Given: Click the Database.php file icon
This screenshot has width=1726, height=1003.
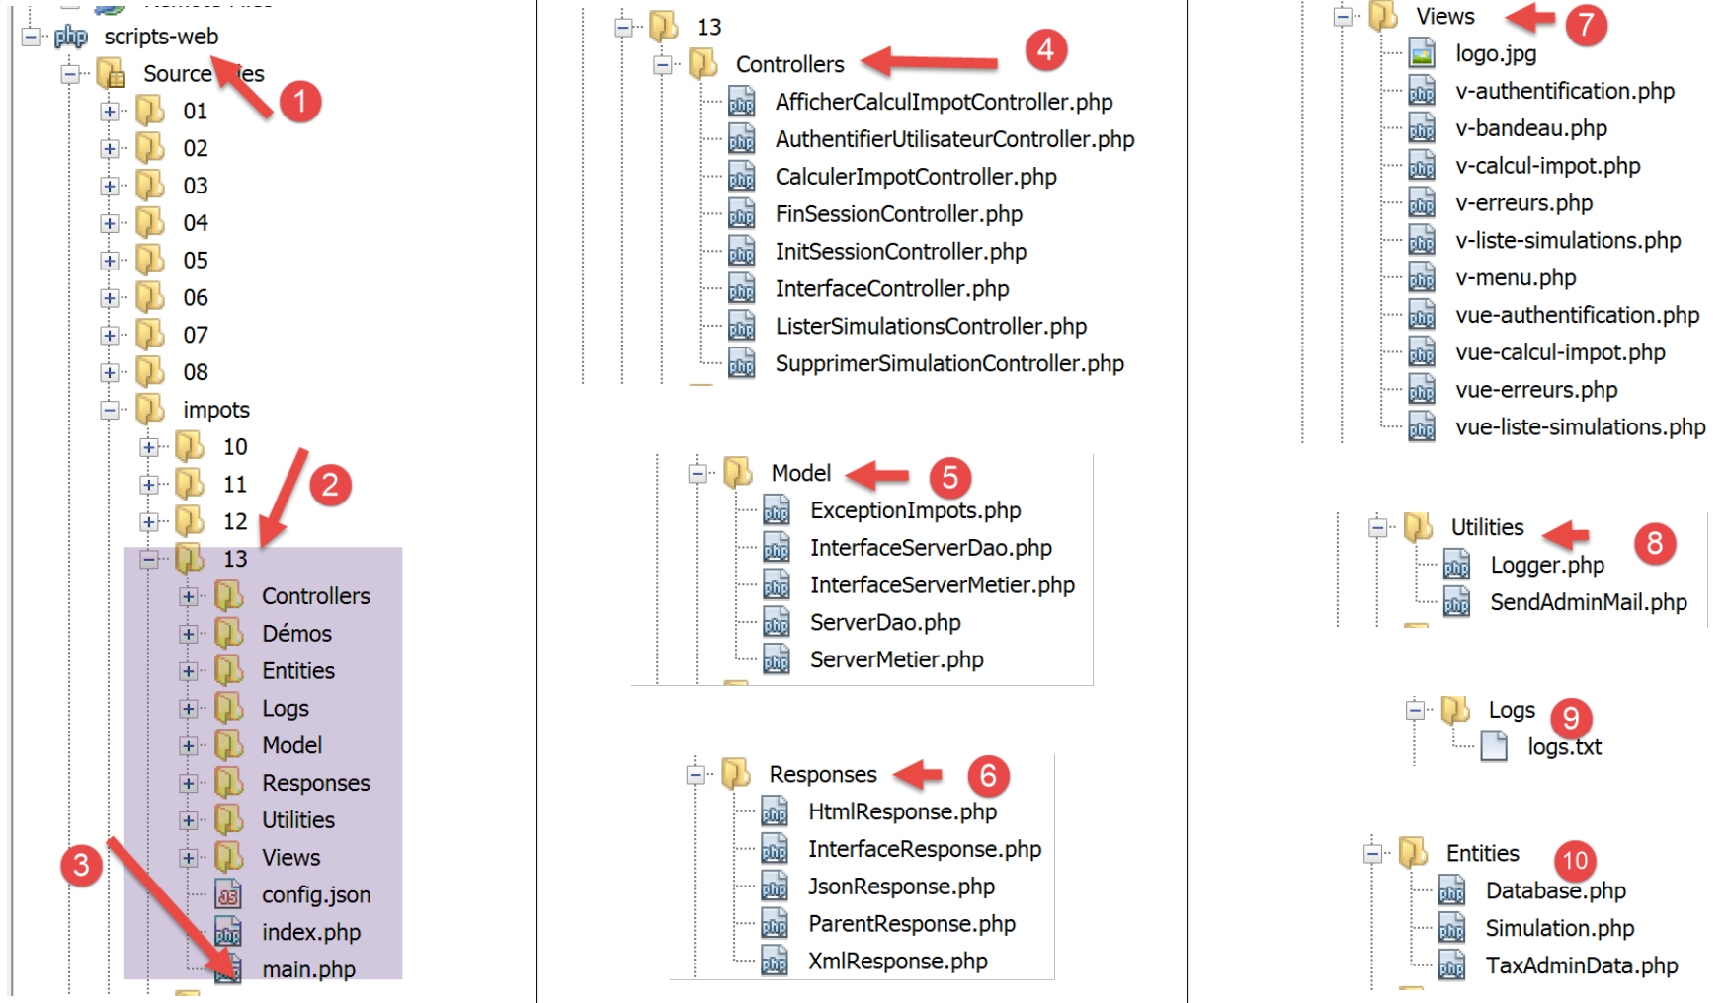Looking at the screenshot, I should (x=1451, y=890).
